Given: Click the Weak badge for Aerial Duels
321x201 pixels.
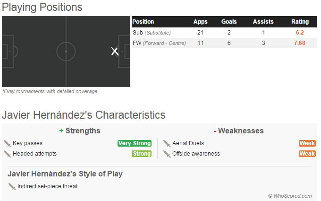Looking at the screenshot, I should coord(307,143).
